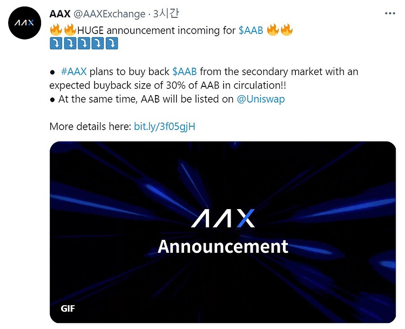Open the bit.ly/3f05gjH link
The image size is (405, 329).
coord(165,126)
